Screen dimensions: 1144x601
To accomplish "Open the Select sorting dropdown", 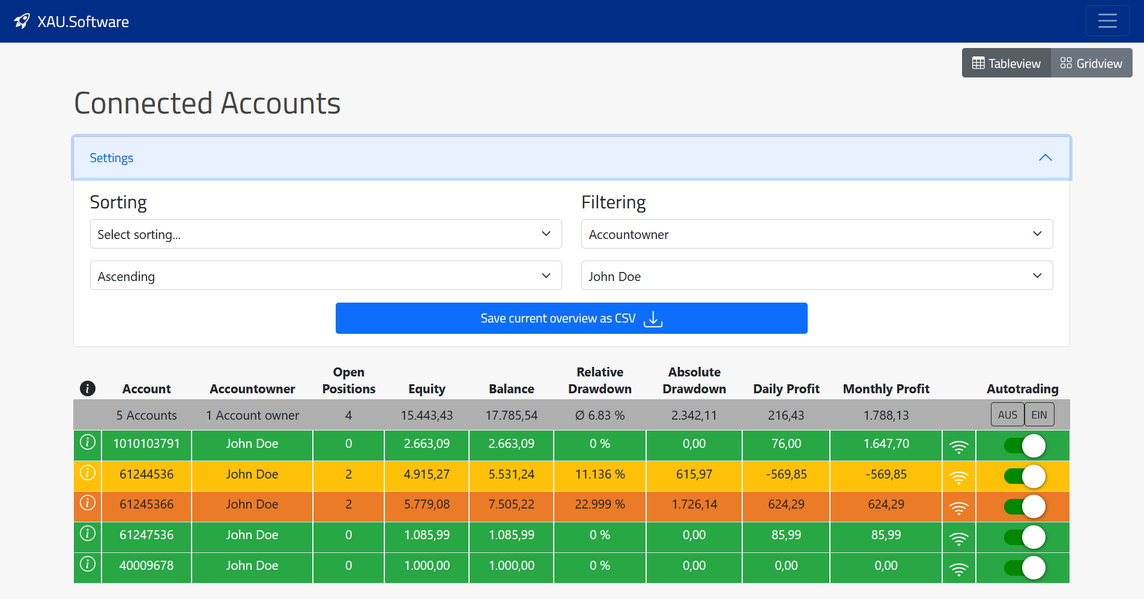I will (325, 234).
